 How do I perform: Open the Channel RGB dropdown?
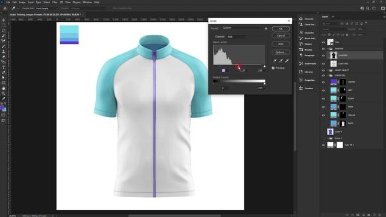click(x=237, y=37)
